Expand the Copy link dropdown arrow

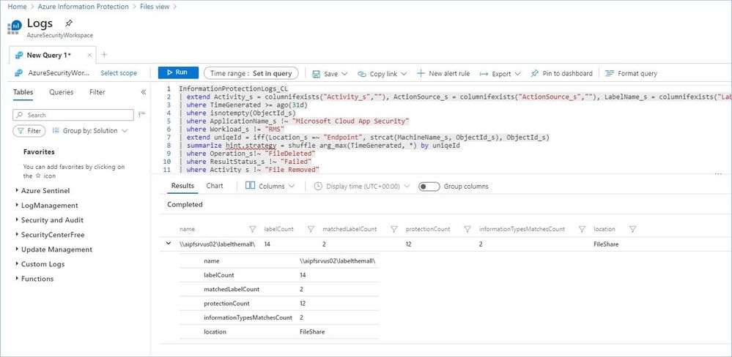click(404, 74)
